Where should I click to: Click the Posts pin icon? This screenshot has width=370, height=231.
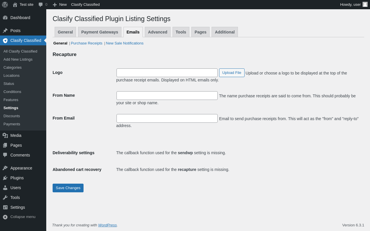coord(5,31)
